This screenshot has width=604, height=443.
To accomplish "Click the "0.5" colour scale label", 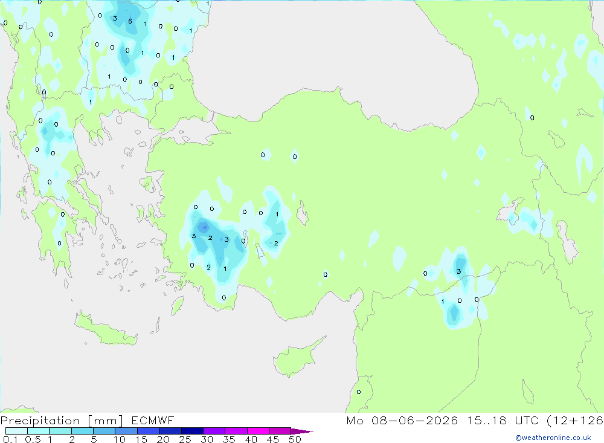I will pos(33,439).
